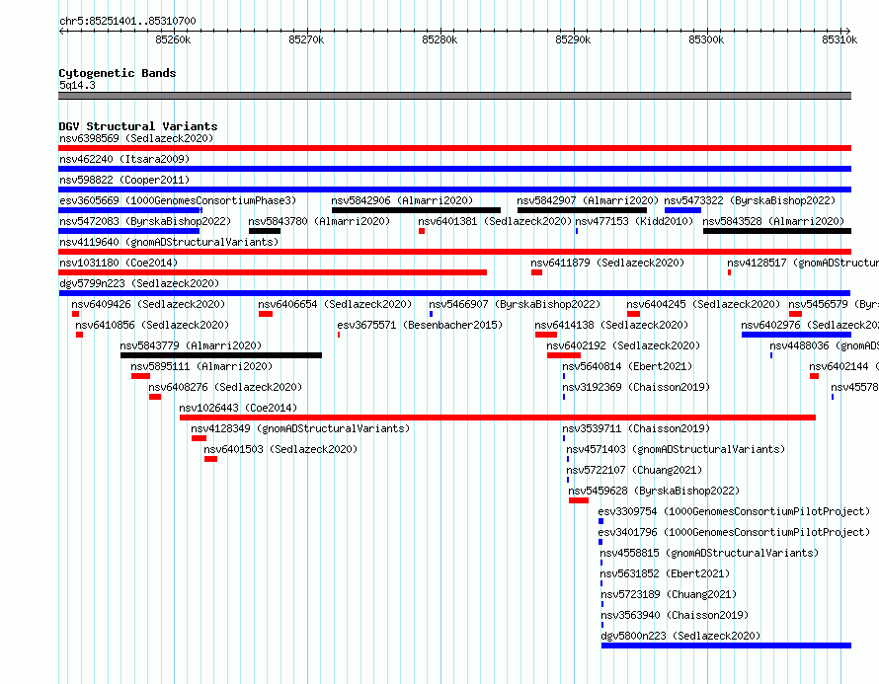Open nsv5895111 (Almarri2020) label
The image size is (879, 684).
pyautogui.click(x=201, y=366)
